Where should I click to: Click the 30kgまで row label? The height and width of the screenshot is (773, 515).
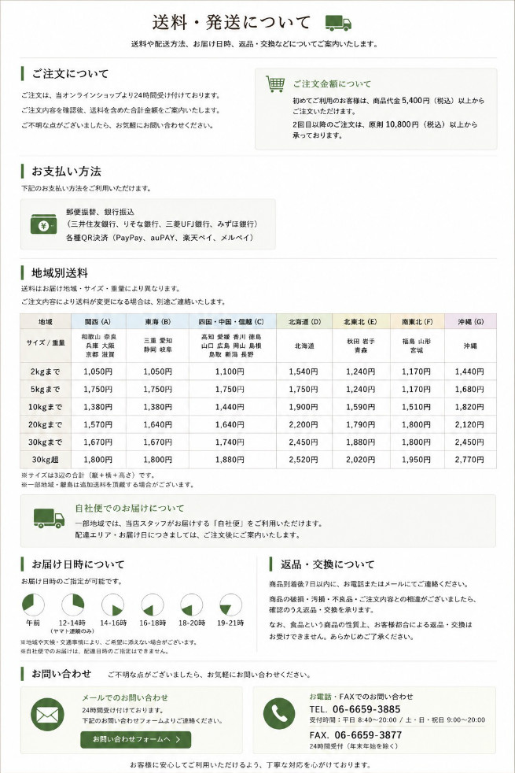click(46, 442)
